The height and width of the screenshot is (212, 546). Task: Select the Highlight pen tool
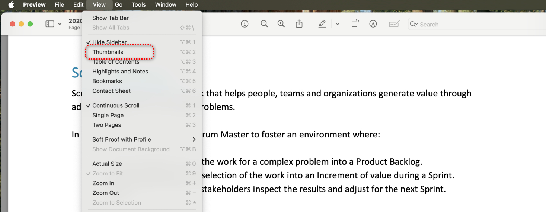pyautogui.click(x=322, y=24)
